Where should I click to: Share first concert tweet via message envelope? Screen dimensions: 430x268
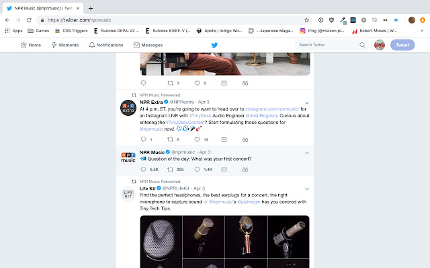224,170
